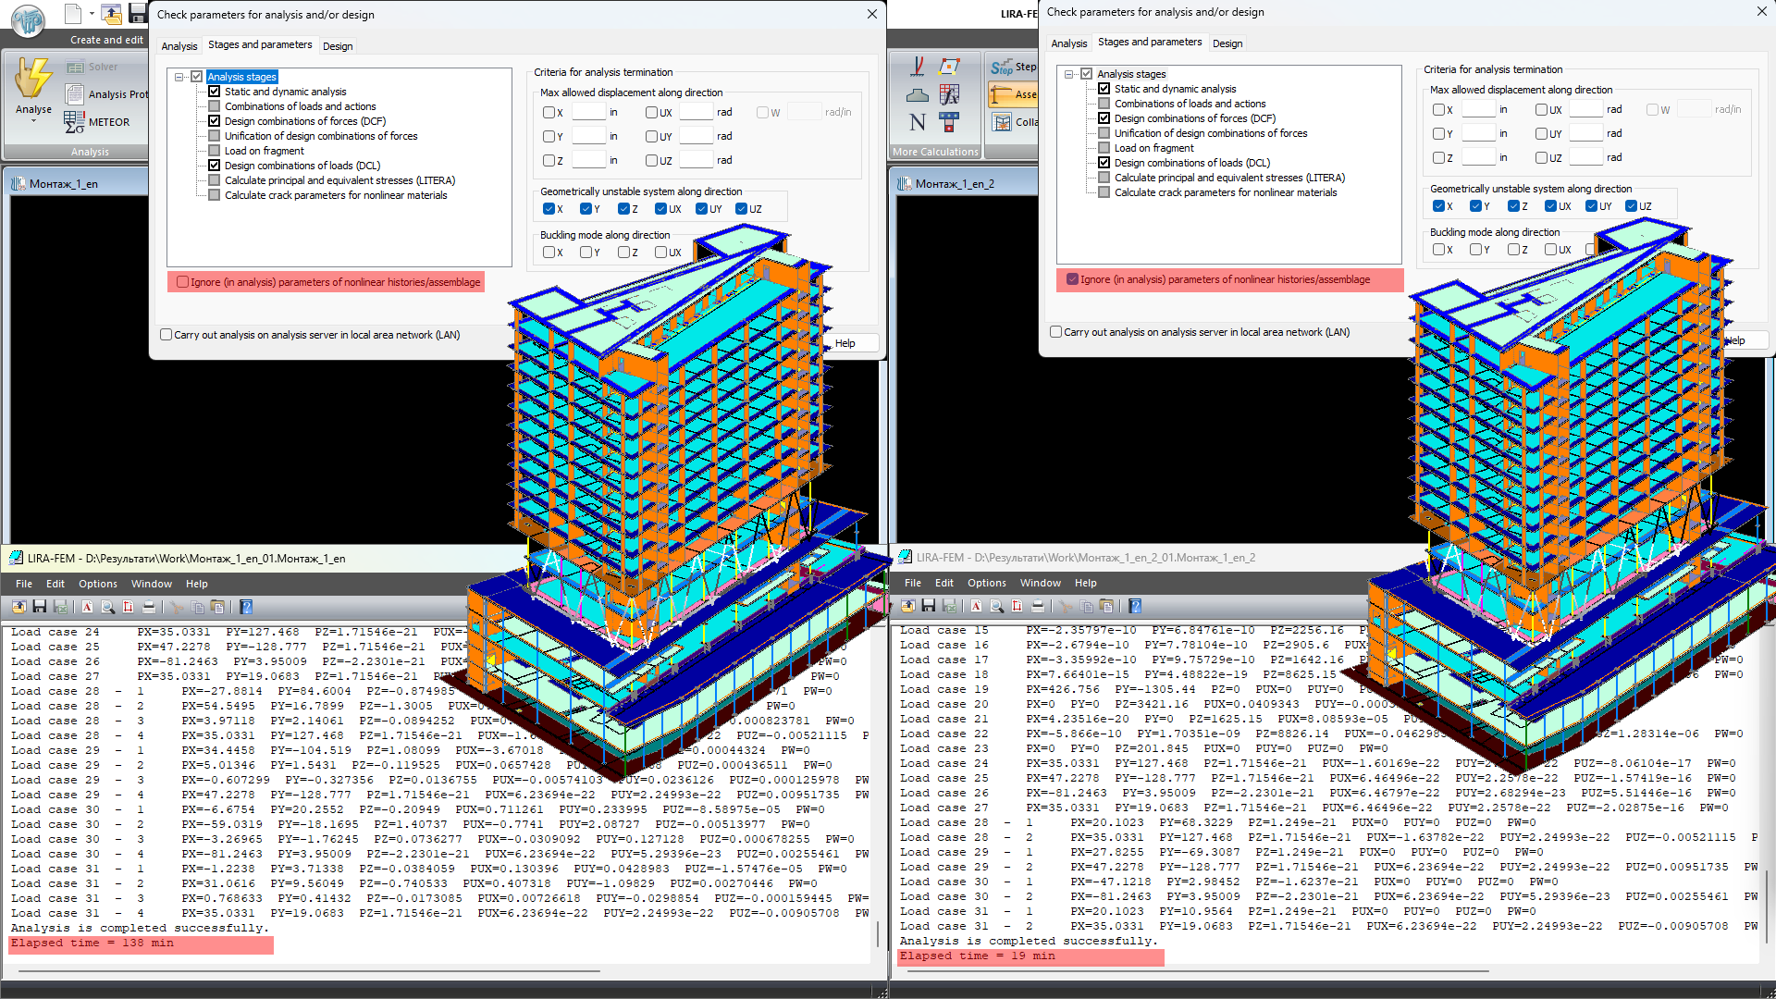Collapse Analysis stages tree in left dialog
Image resolution: width=1776 pixels, height=999 pixels.
tap(179, 77)
